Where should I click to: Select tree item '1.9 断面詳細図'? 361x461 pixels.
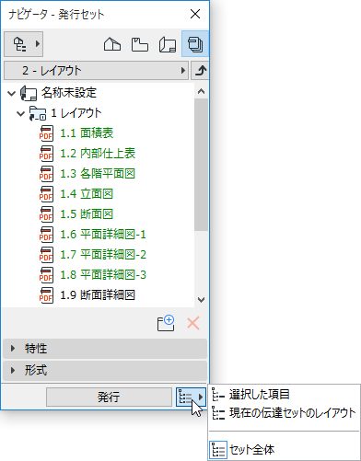(x=98, y=295)
